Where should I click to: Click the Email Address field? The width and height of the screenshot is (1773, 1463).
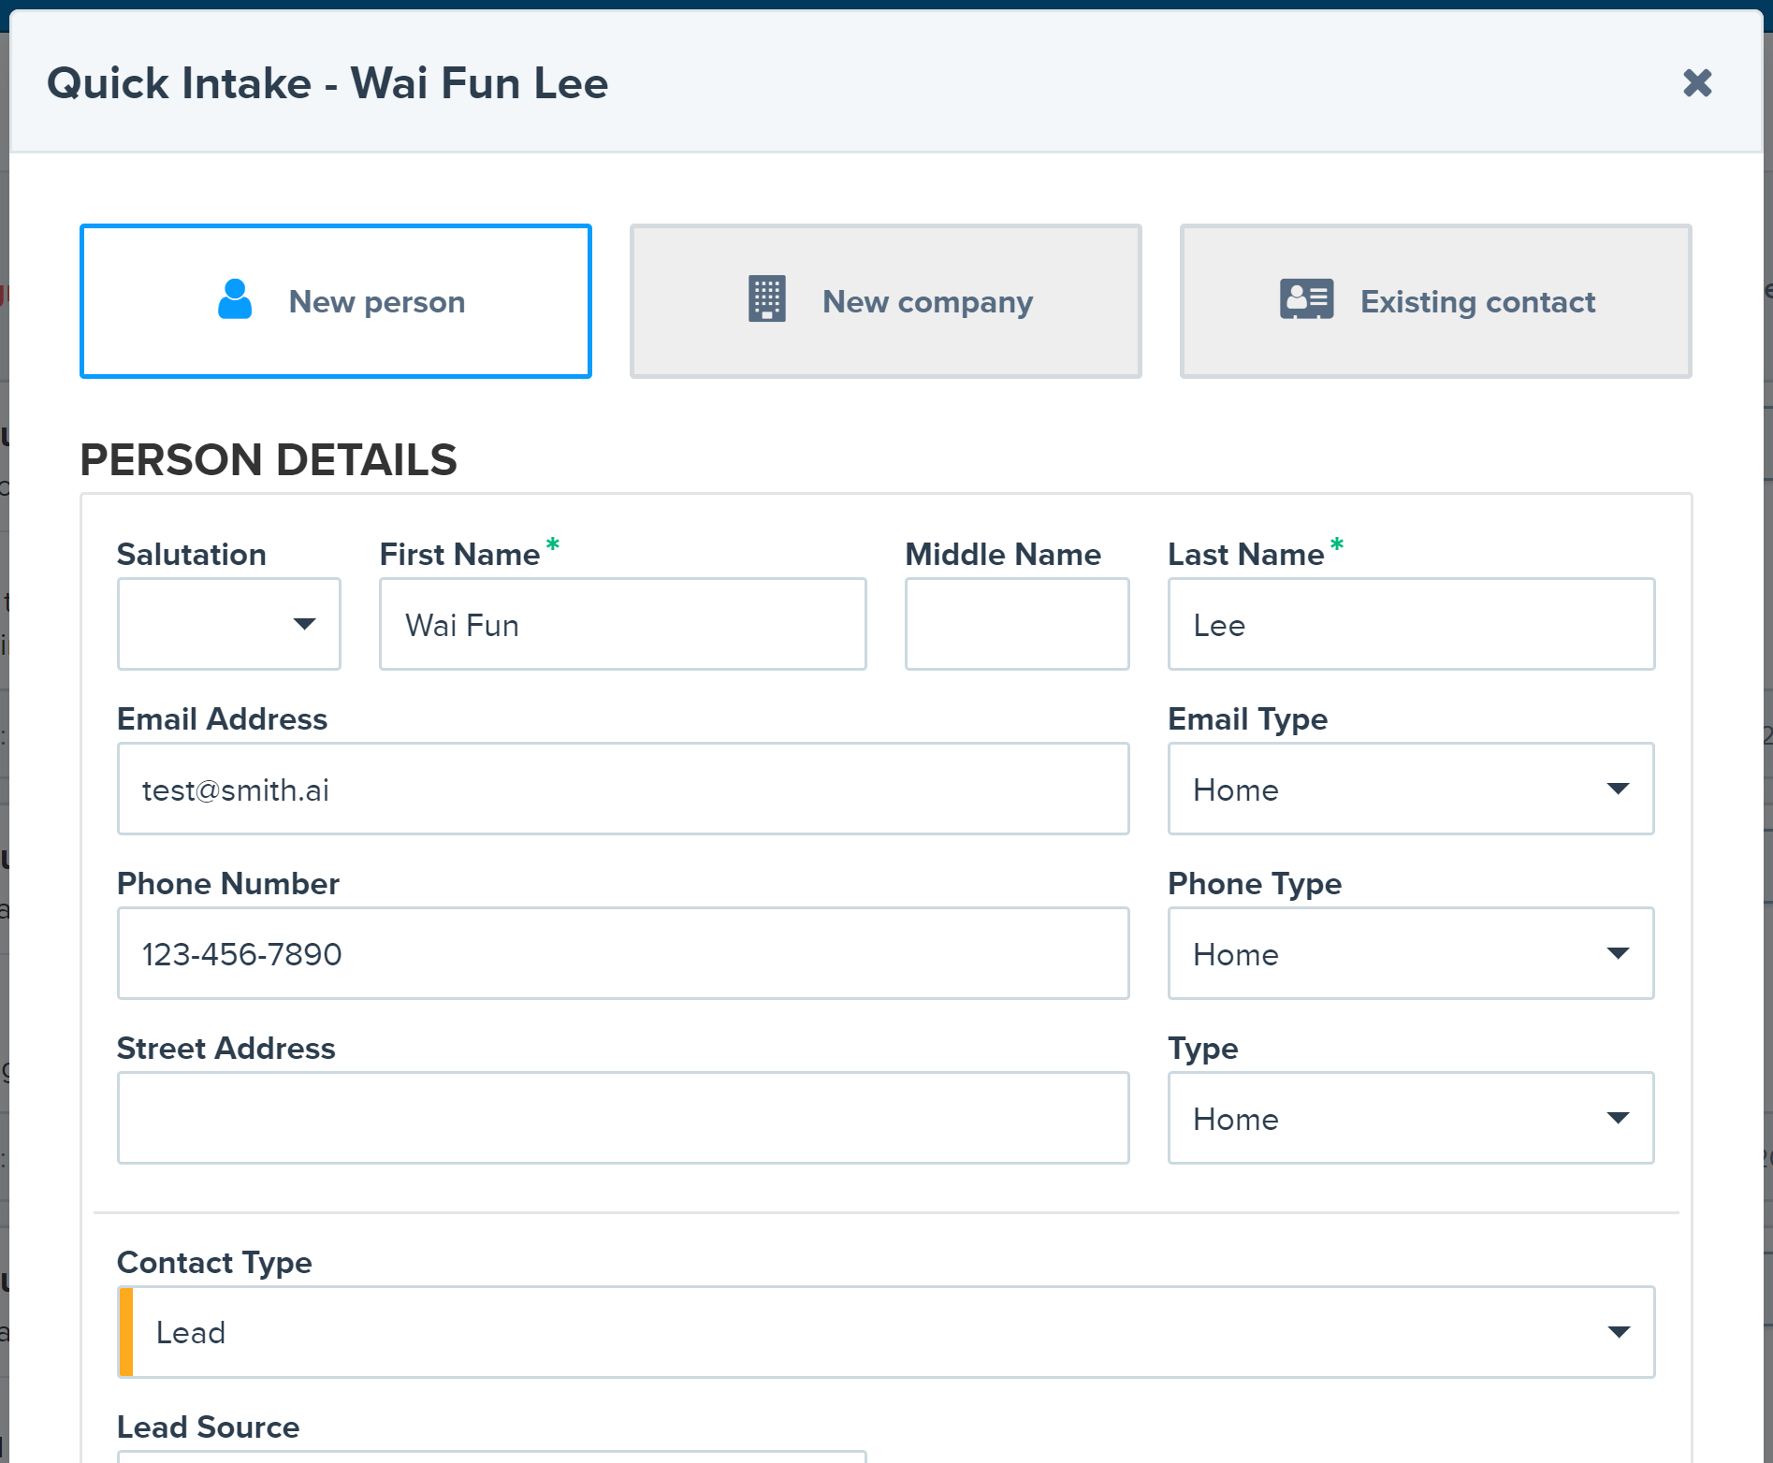coord(623,789)
